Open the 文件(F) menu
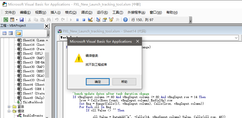 pyautogui.click(x=10, y=12)
